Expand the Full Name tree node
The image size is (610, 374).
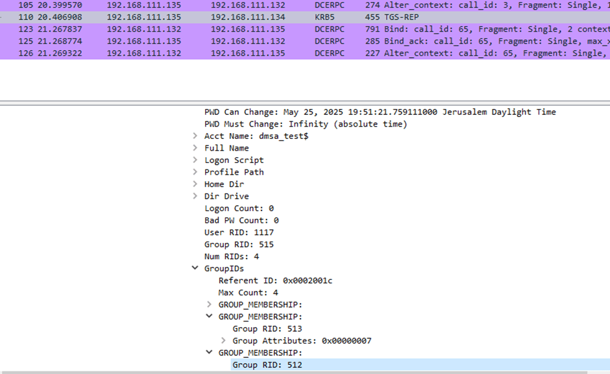coord(195,148)
